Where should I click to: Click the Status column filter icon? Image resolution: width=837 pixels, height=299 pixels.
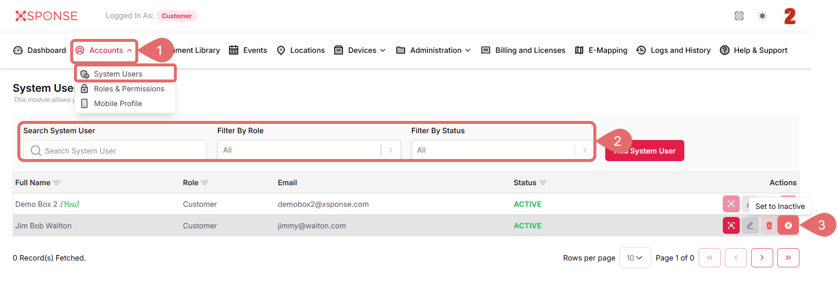[543, 183]
